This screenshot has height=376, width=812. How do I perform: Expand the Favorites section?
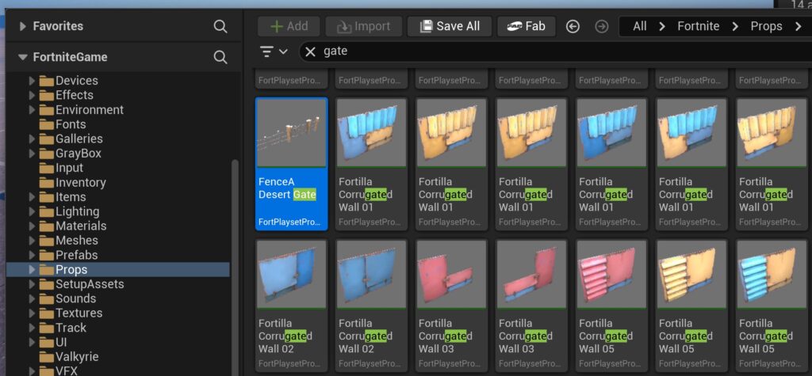click(22, 27)
